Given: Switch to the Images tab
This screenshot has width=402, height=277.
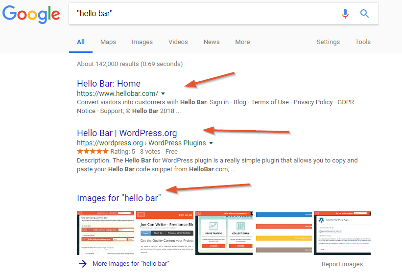Looking at the screenshot, I should (x=142, y=42).
